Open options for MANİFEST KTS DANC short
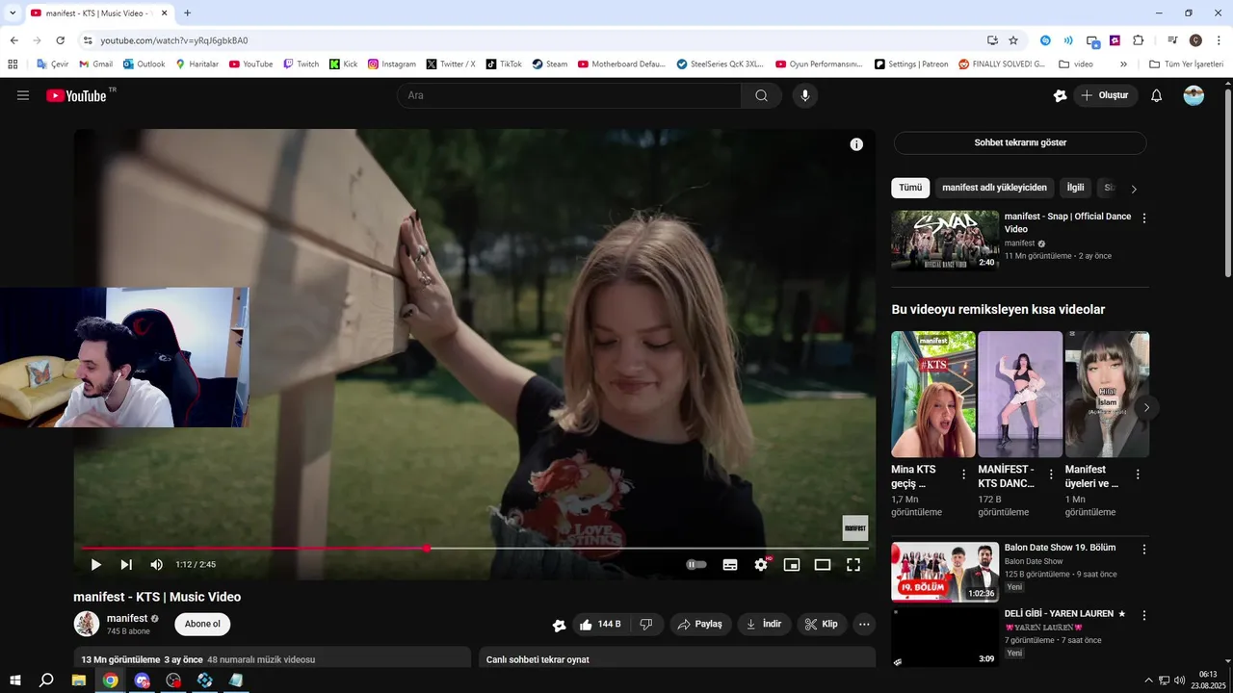The width and height of the screenshot is (1233, 693). (1051, 475)
